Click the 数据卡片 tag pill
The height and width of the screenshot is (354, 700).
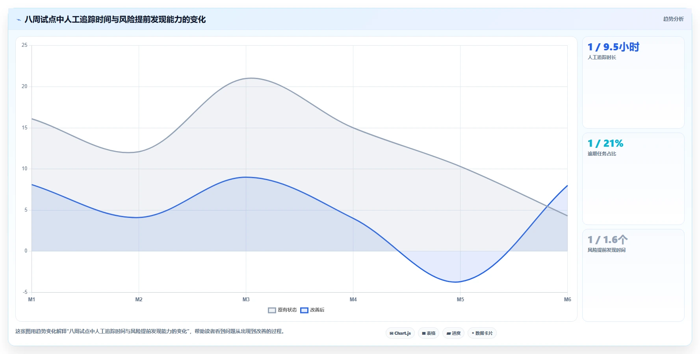click(482, 333)
